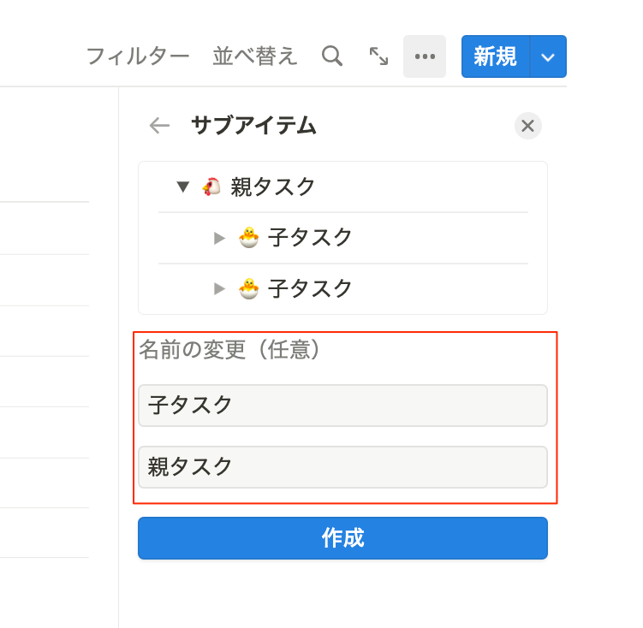Image resolution: width=643 pixels, height=628 pixels.
Task: Open the three-dots more options menu
Action: click(425, 56)
